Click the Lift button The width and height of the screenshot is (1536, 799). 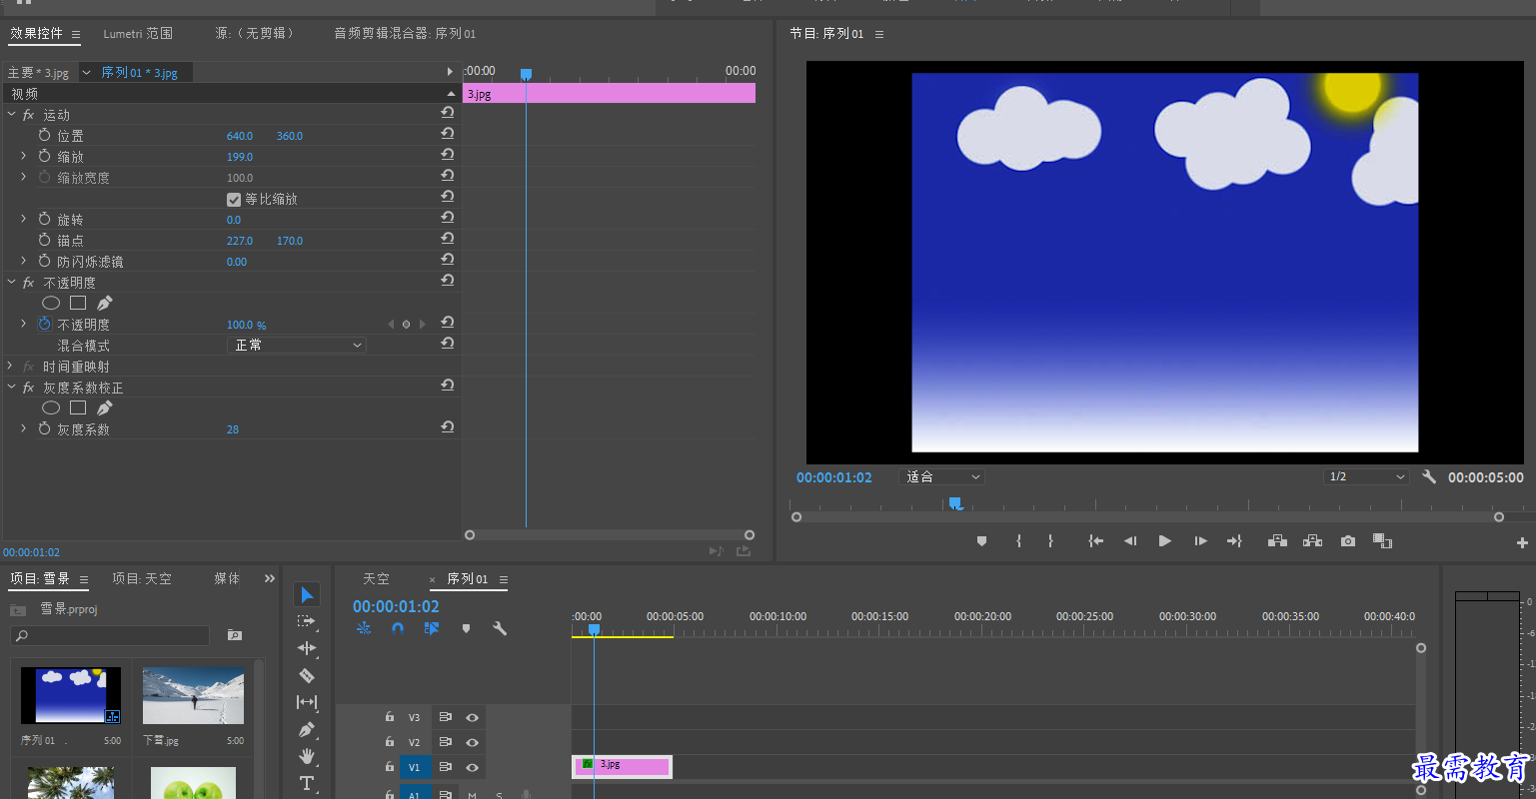pyautogui.click(x=1277, y=540)
